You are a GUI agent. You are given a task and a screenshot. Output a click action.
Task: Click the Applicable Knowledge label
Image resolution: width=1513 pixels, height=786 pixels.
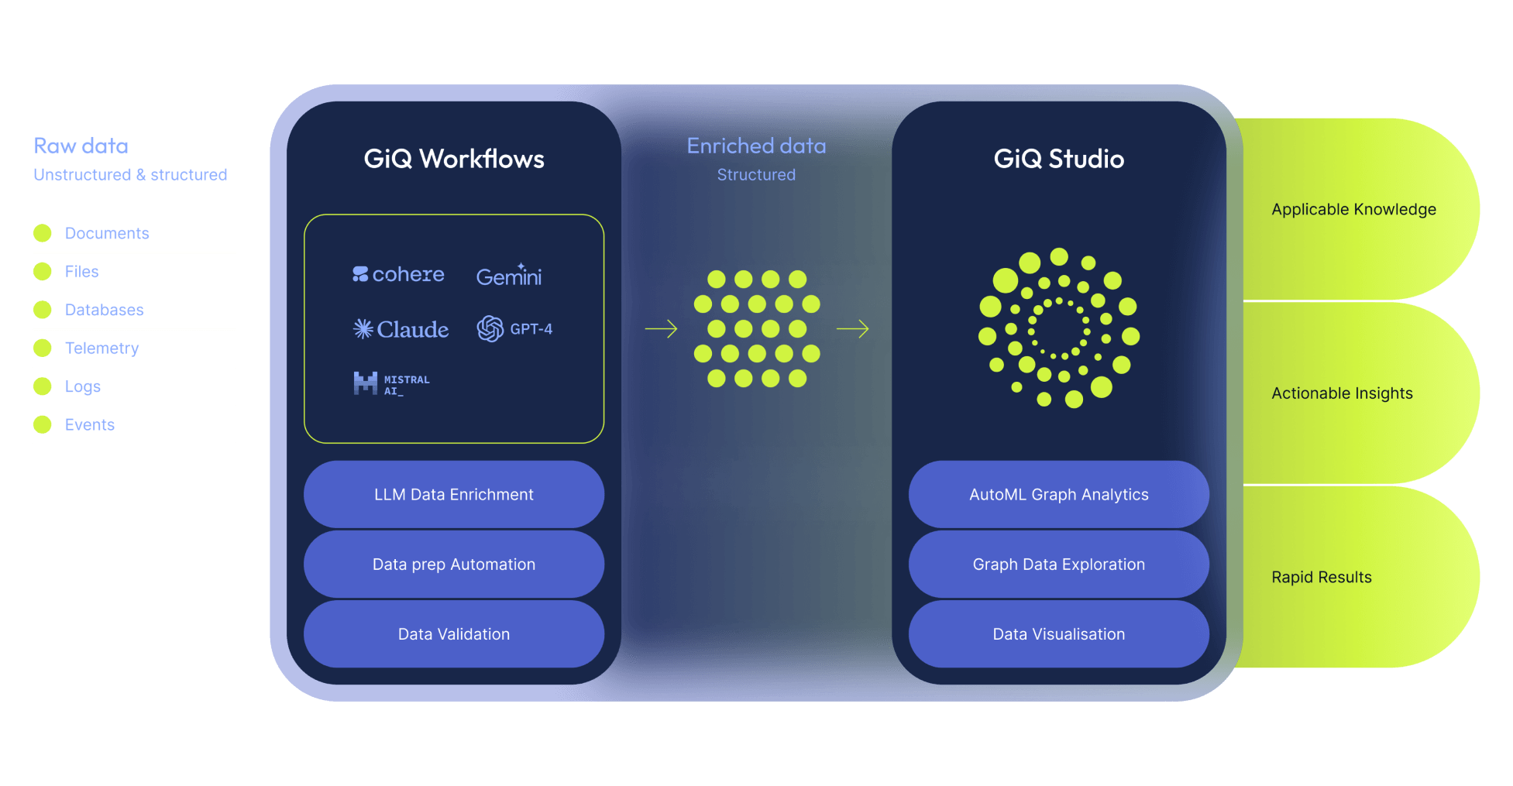coord(1353,209)
